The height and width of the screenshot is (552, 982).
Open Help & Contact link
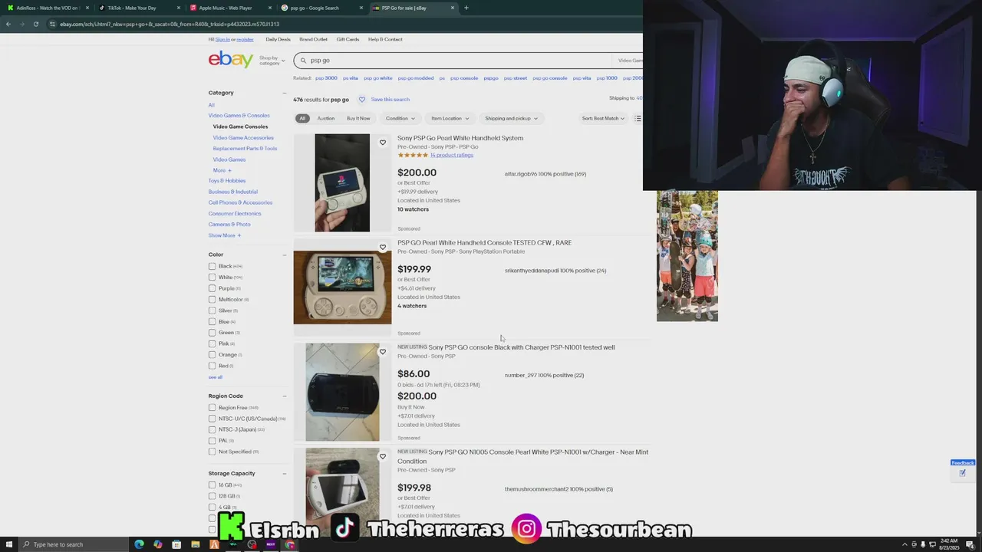pos(385,39)
